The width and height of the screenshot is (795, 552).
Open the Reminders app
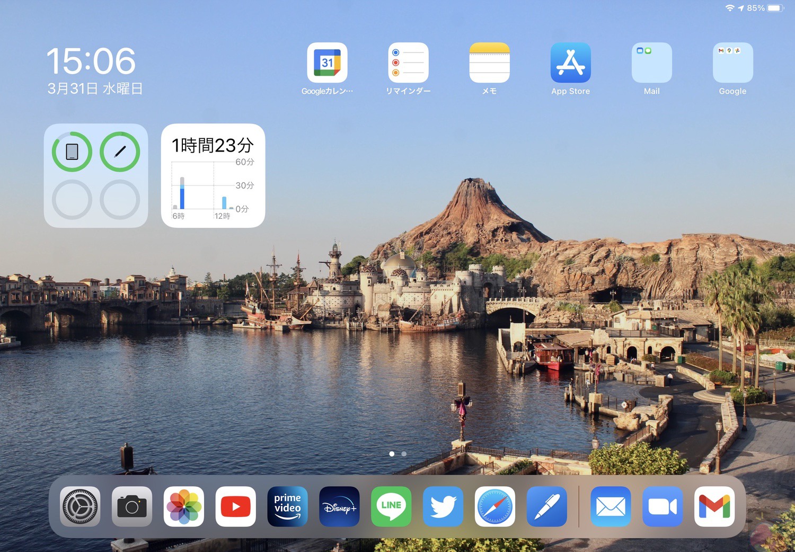(x=408, y=63)
